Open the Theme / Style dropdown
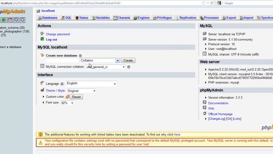 coord(81,91)
